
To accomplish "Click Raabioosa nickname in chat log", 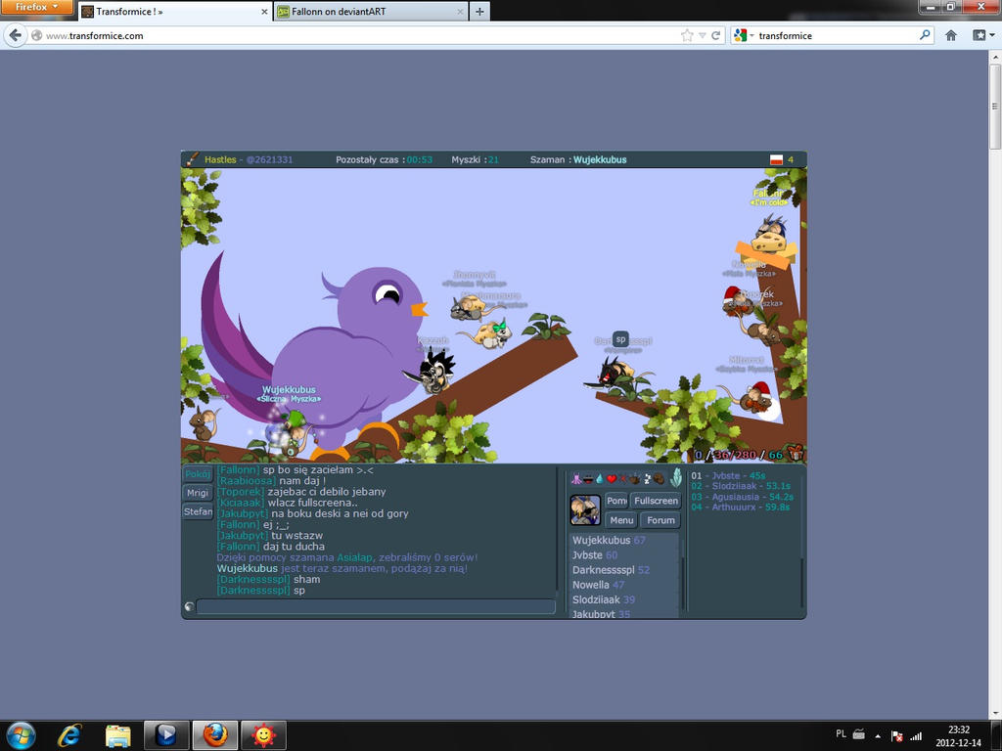I will [x=247, y=481].
